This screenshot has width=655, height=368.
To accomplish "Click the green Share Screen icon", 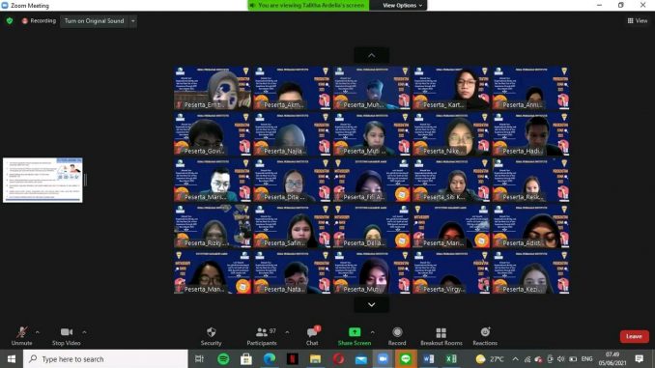I will (x=355, y=332).
